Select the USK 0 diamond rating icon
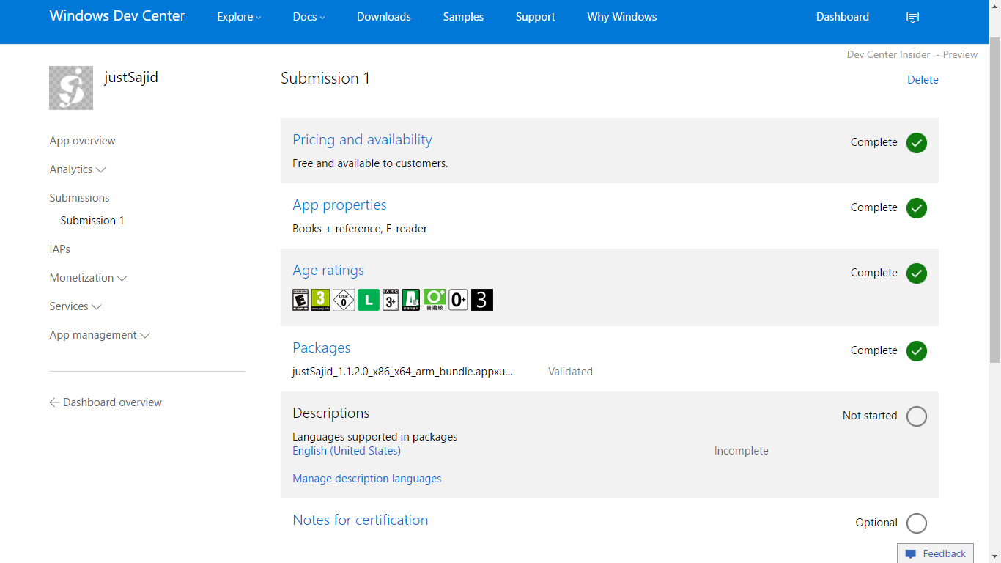This screenshot has height=563, width=1001. [344, 300]
